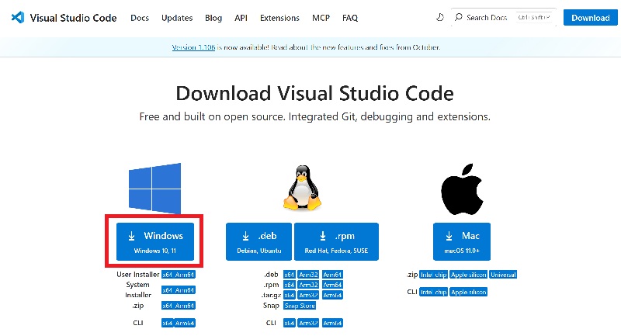Select Apple silicon CLI download
Screen dimensions: 621x336
pyautogui.click(x=468, y=292)
